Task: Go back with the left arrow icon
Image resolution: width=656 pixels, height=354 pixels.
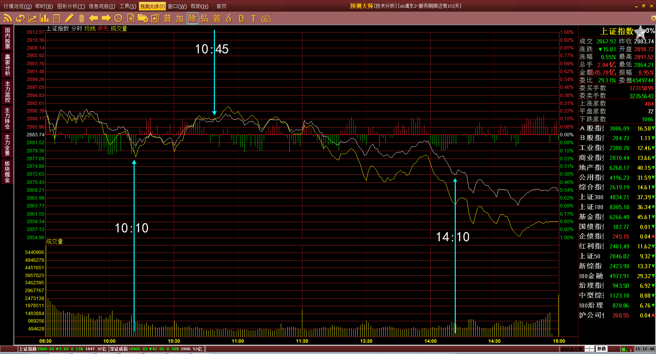Action: (x=94, y=18)
